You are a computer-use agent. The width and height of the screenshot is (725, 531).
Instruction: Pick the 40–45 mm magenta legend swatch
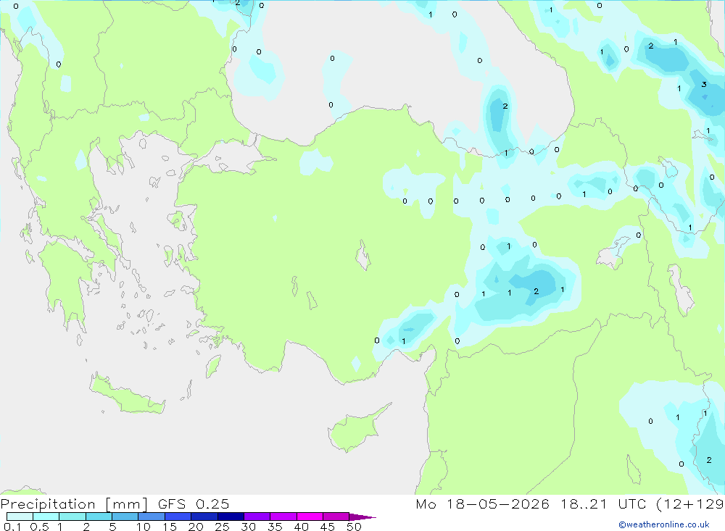(310, 517)
